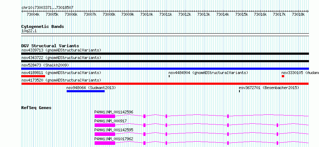This screenshot has height=147, width=319.
Task: Select the Cytogenetic Bands track title
Action: point(43,26)
